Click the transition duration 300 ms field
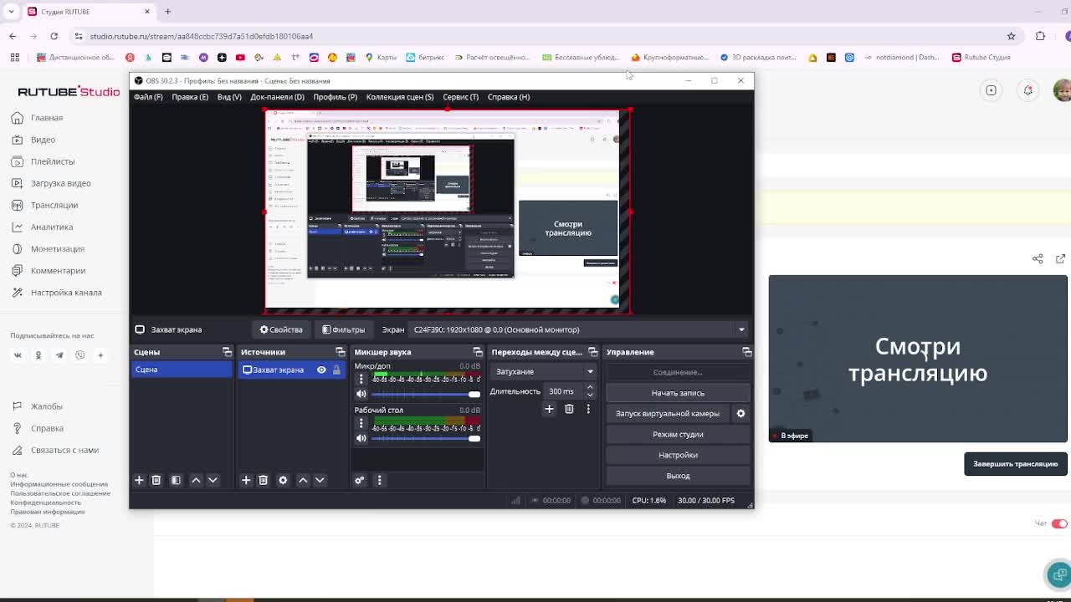This screenshot has height=602, width=1071. (565, 391)
